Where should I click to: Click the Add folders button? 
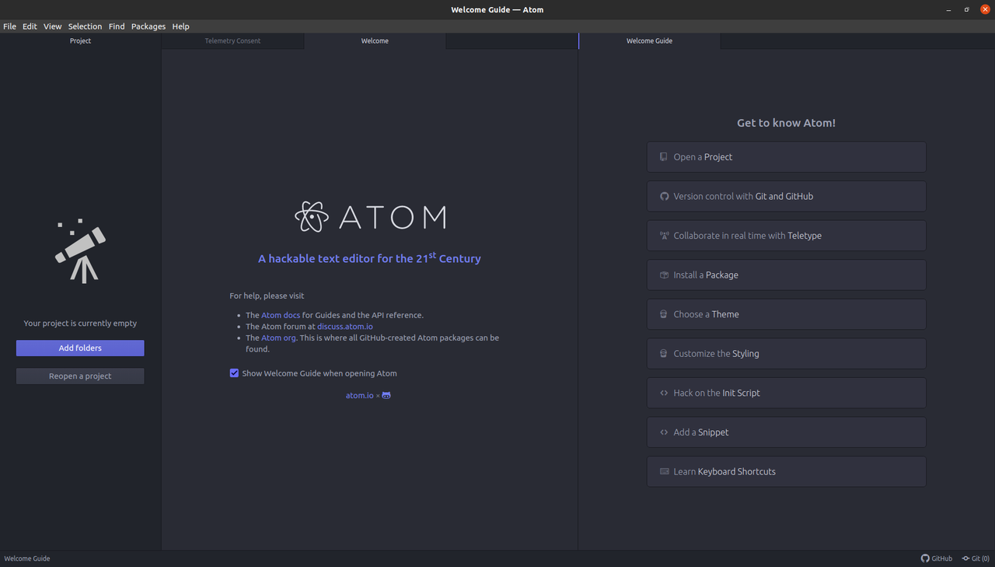pyautogui.click(x=80, y=348)
